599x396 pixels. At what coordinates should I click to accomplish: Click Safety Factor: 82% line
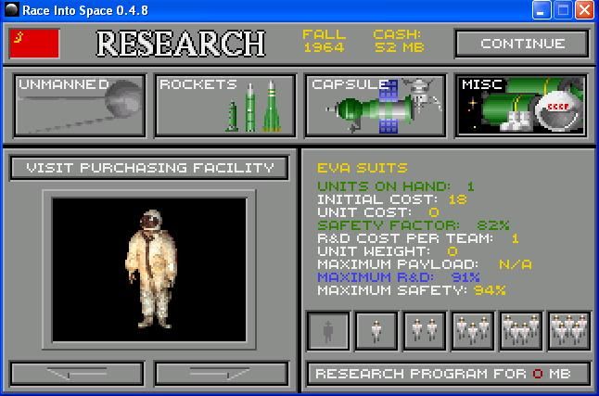[414, 225]
